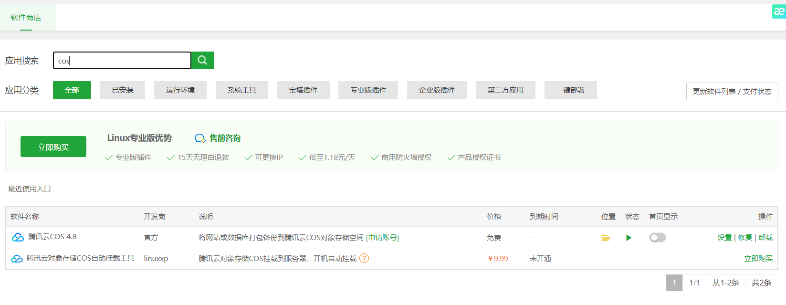Image resolution: width=786 pixels, height=305 pixels.
Task: Click the 首页显示 column header
Action: [x=663, y=217]
